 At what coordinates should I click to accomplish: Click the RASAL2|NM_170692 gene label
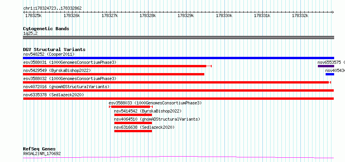pos(42,153)
